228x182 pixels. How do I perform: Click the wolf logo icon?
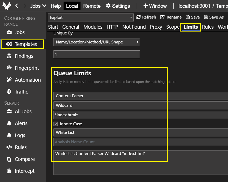7,6
